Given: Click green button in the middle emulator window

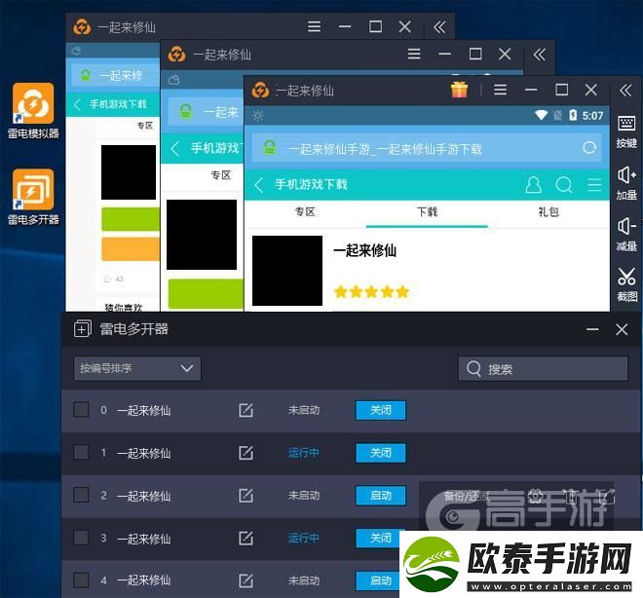Looking at the screenshot, I should click(x=206, y=293).
